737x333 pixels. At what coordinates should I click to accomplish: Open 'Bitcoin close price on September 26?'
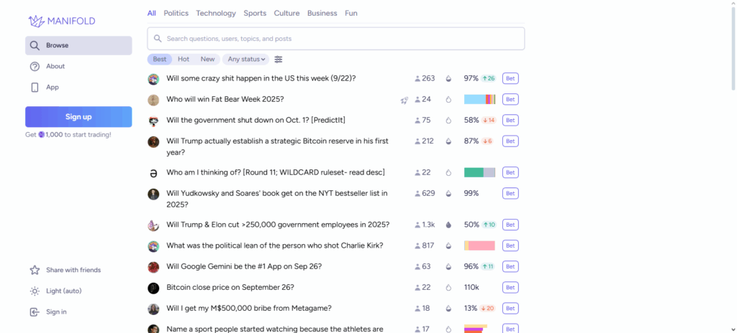click(230, 288)
